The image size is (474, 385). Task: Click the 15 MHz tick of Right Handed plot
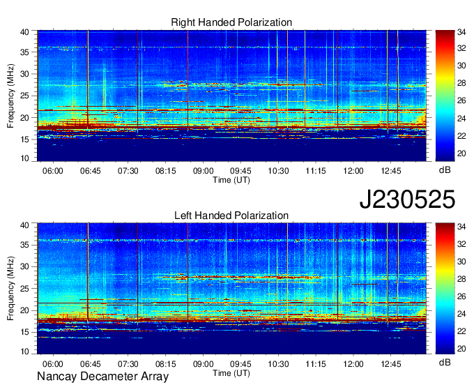(x=24, y=139)
